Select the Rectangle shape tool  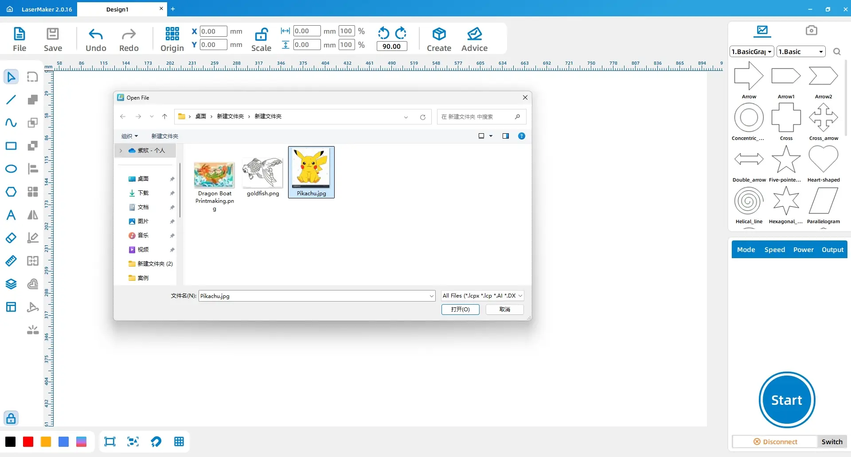(11, 146)
